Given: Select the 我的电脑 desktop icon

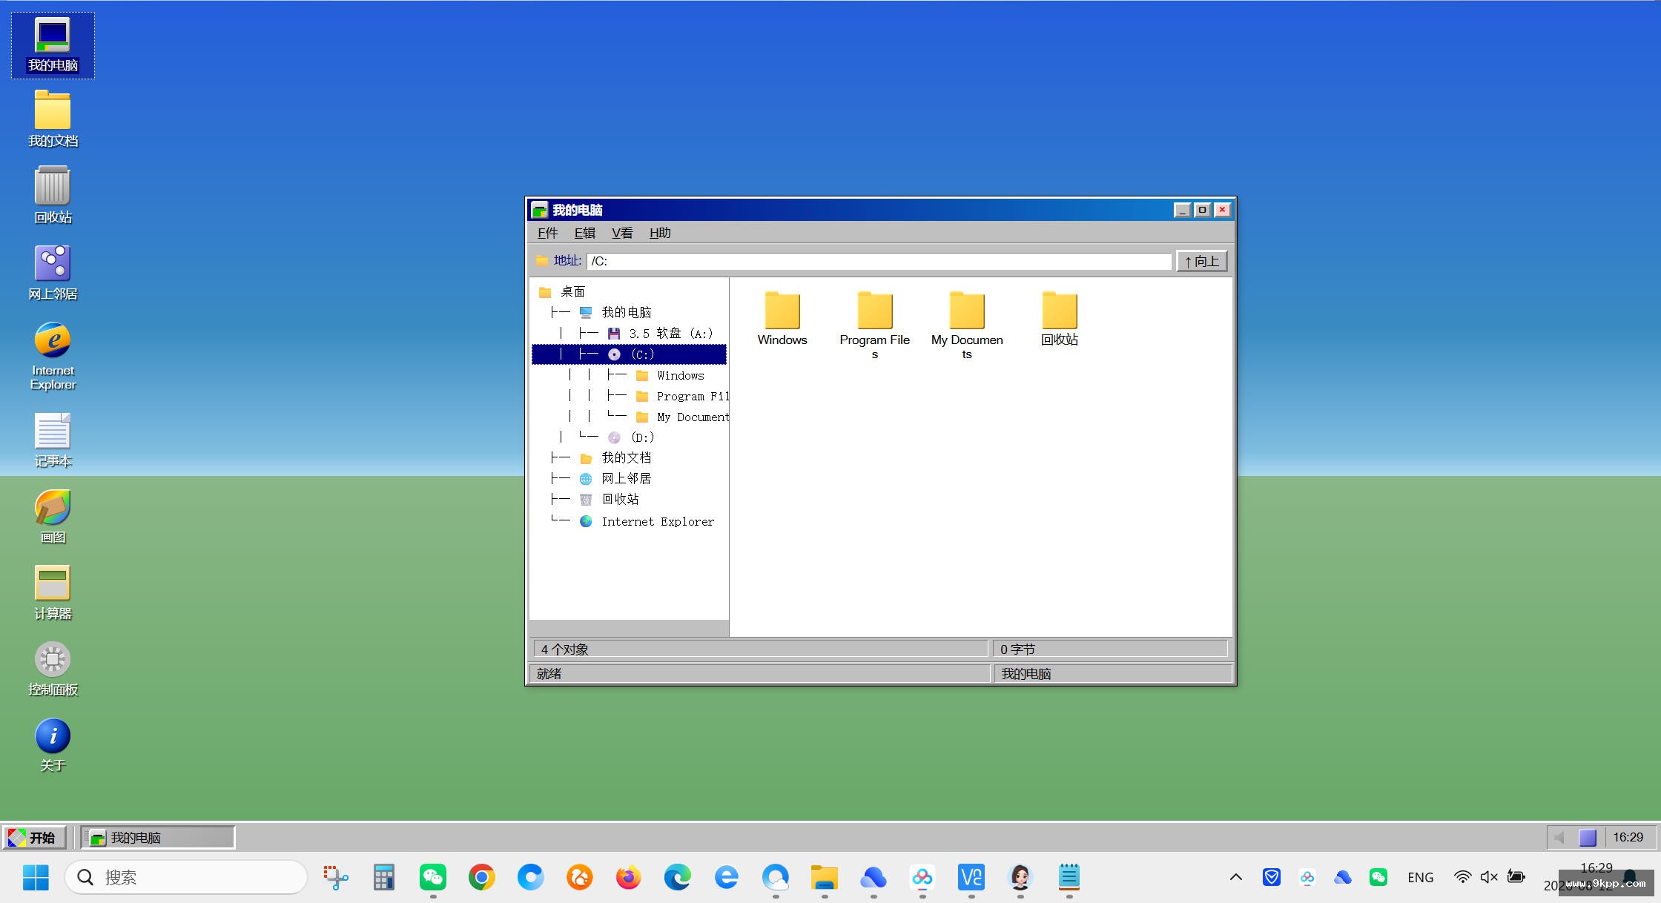Looking at the screenshot, I should point(53,45).
